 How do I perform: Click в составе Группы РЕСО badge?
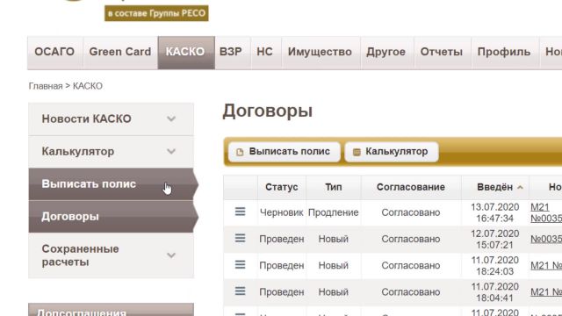(156, 13)
